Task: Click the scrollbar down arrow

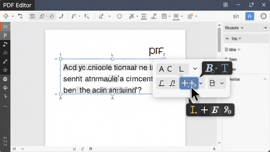Action: (219, 143)
